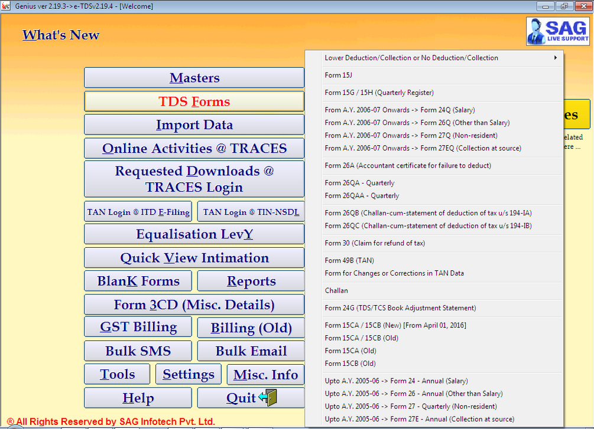This screenshot has width=594, height=429.
Task: Open Billing (Old)
Action: pyautogui.click(x=251, y=328)
